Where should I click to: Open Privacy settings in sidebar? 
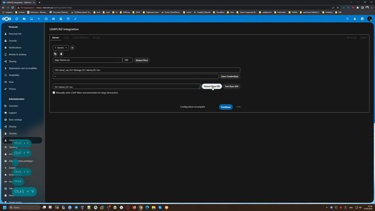coord(12,89)
